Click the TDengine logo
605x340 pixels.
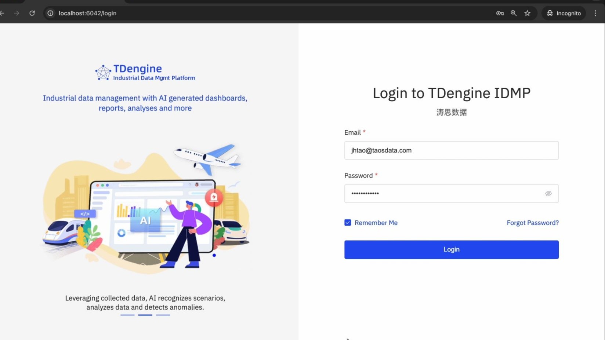click(x=145, y=72)
